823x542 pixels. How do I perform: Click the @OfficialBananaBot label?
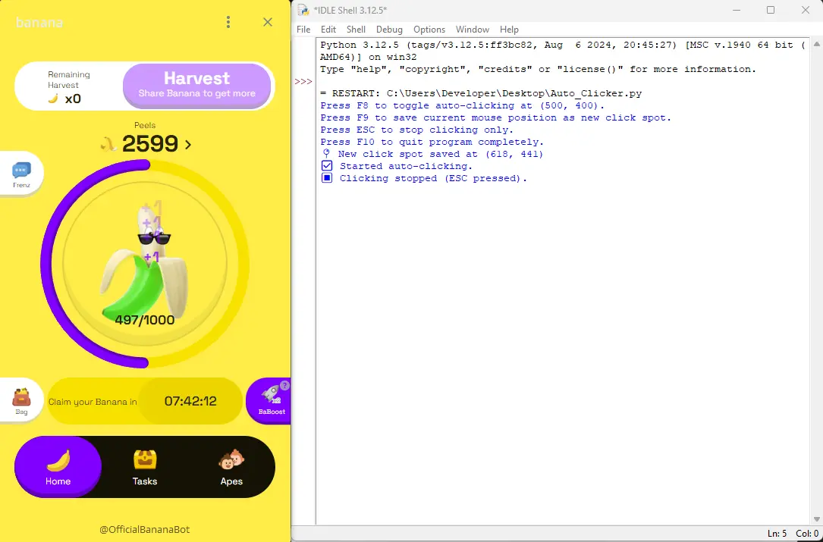(145, 529)
